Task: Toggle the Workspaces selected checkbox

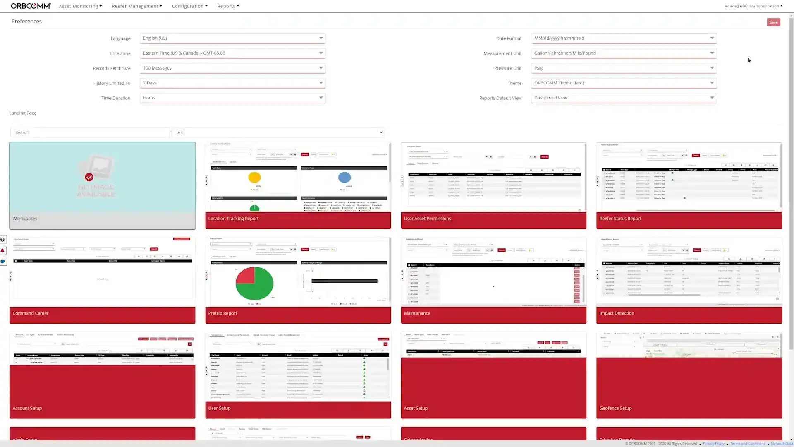Action: (89, 177)
